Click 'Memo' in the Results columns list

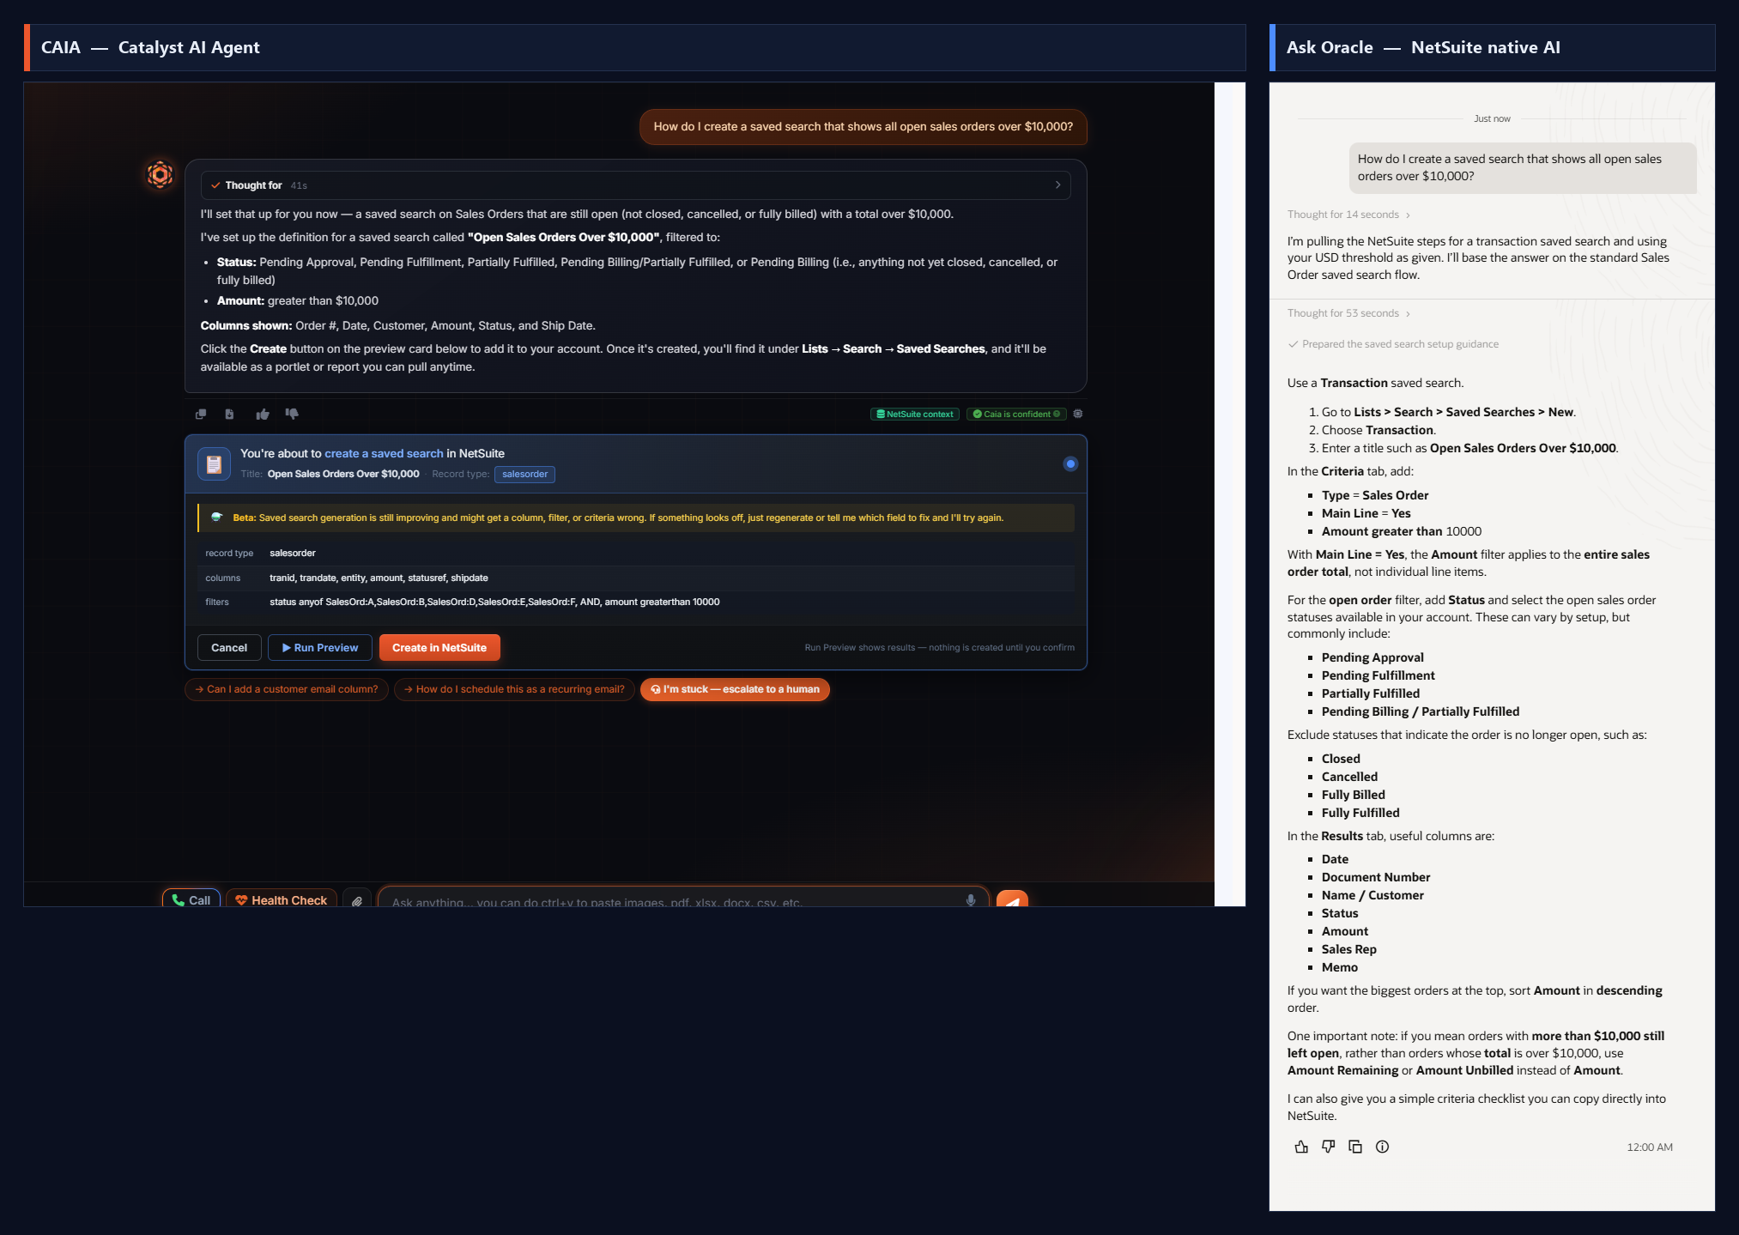point(1339,967)
